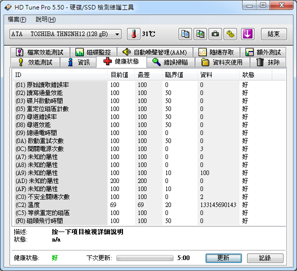Screen dimensions: 297x271
Task: Sort by the 目前值 column header
Action: click(121, 75)
